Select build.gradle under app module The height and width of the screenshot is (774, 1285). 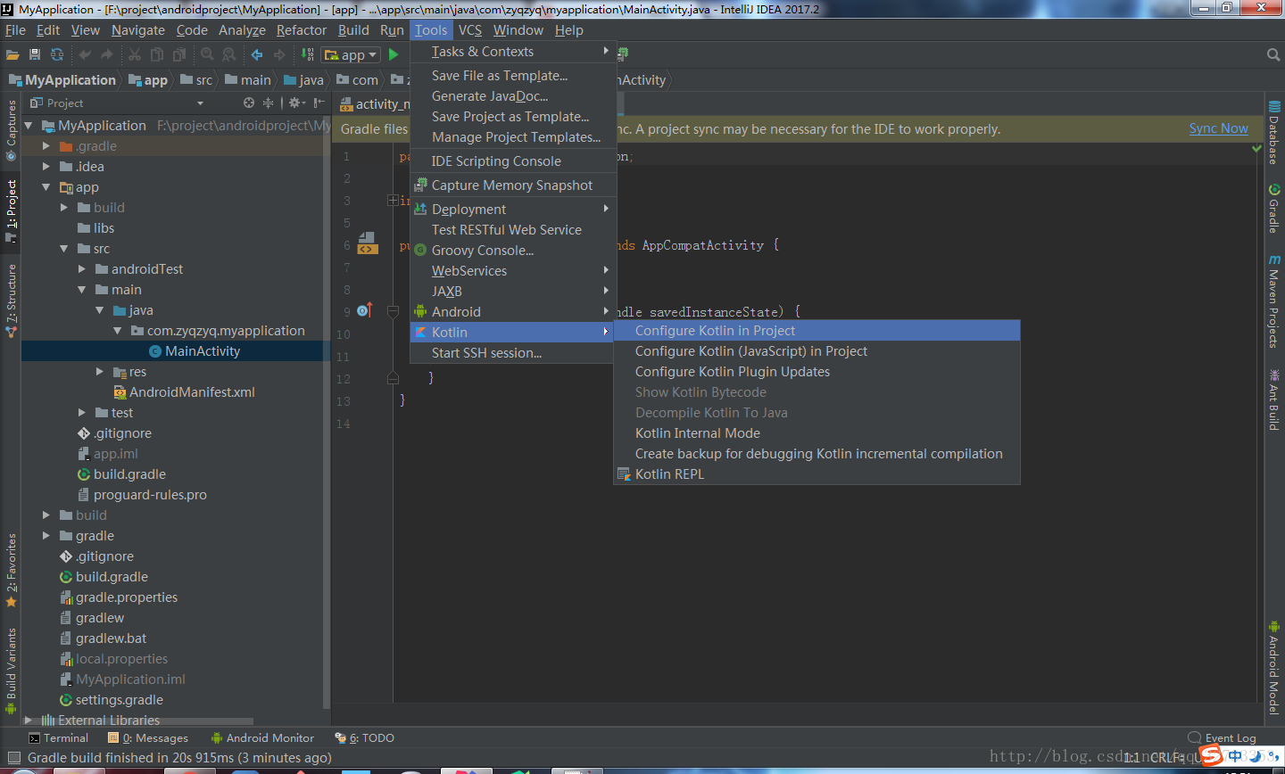121,474
